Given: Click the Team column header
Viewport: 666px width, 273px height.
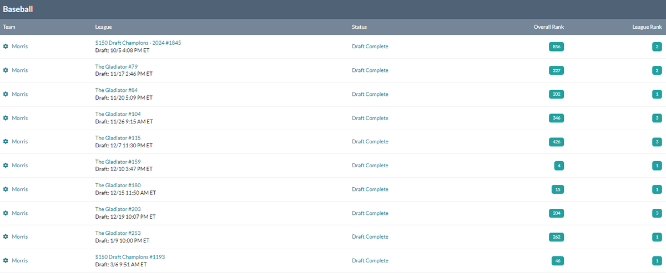Looking at the screenshot, I should (9, 27).
